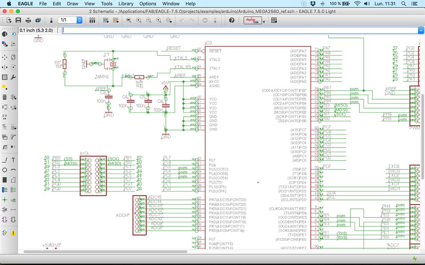Image resolution: width=425 pixels, height=265 pixels.
Task: Launch the DesignLink search
Action: 252,20
